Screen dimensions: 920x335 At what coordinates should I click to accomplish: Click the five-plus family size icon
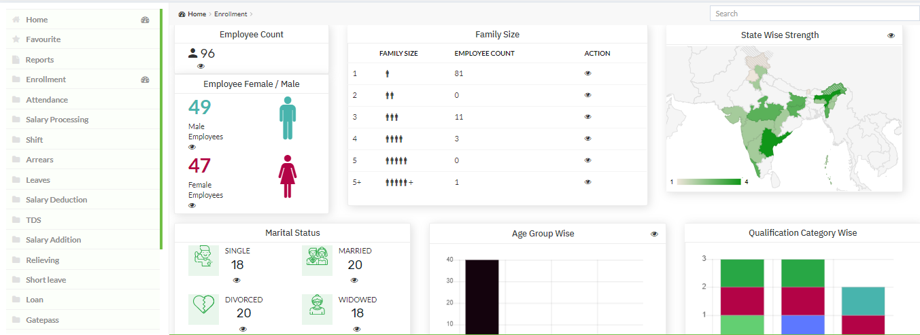click(399, 182)
